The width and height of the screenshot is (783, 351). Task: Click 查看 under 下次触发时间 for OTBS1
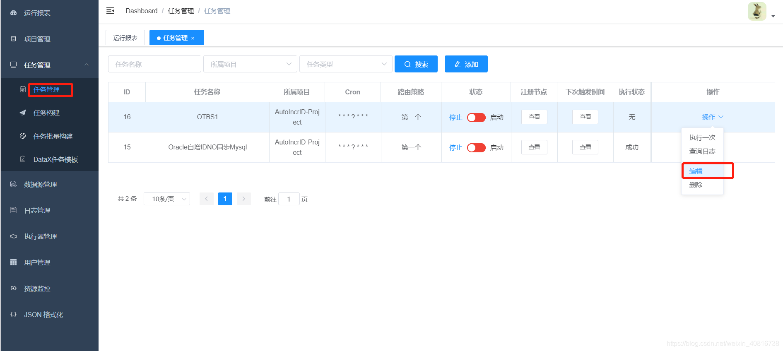(585, 117)
